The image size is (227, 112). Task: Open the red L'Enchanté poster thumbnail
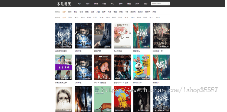tap(122, 99)
